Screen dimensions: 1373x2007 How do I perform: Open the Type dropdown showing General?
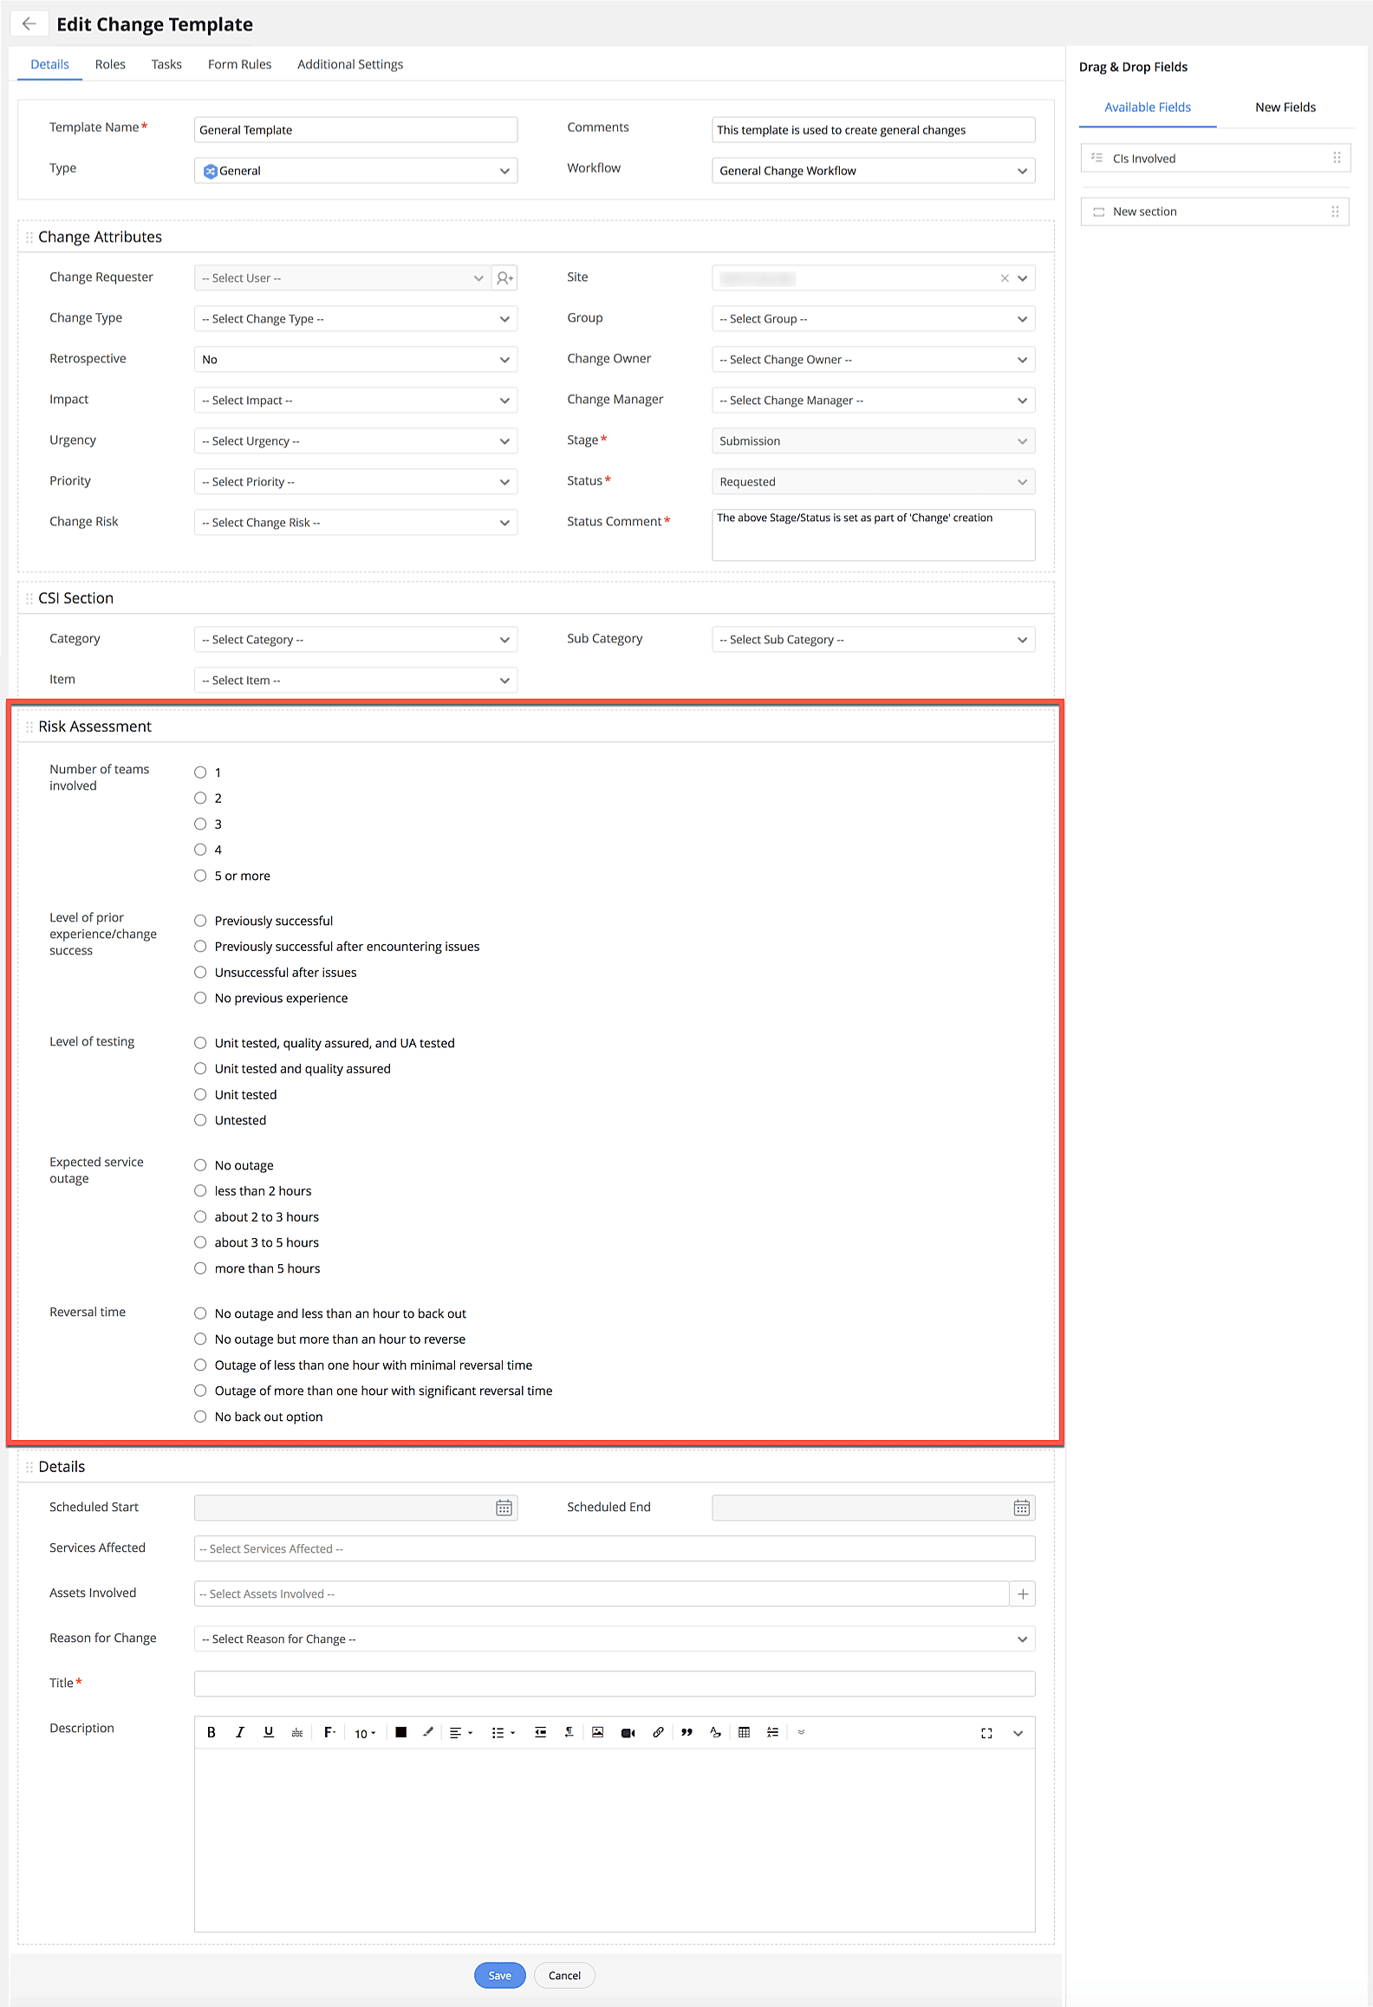click(x=355, y=171)
